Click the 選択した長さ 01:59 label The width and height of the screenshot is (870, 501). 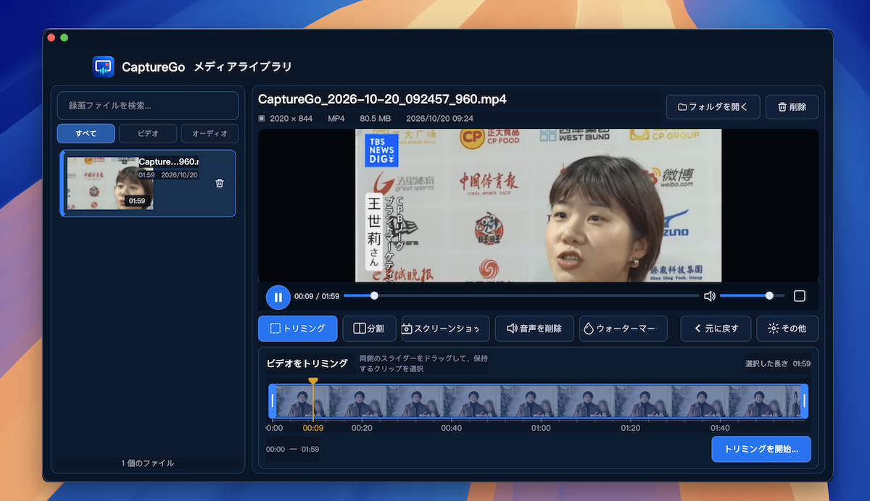pos(778,363)
